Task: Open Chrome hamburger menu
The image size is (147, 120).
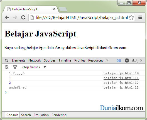Action: click(140, 18)
